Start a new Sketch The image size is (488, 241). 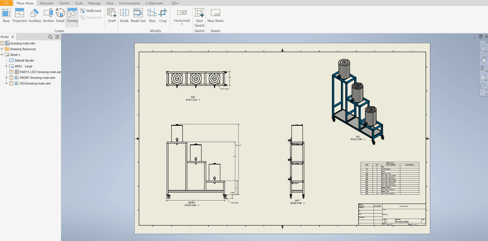tap(199, 17)
